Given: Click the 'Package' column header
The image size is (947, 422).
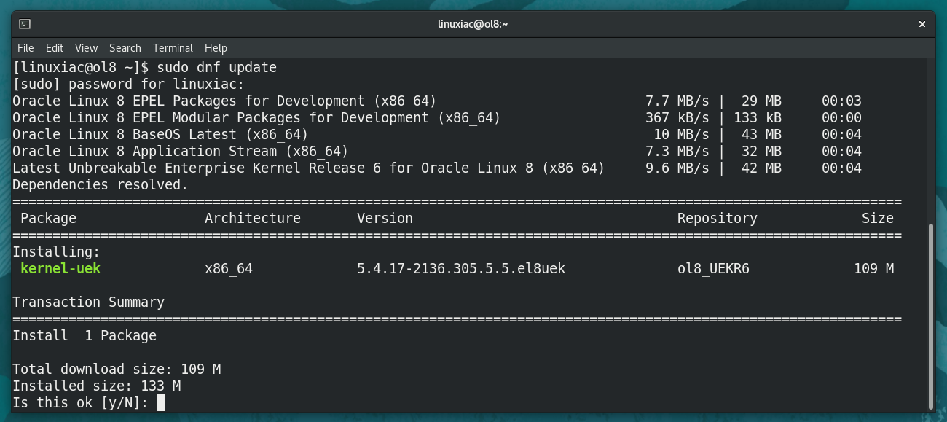Looking at the screenshot, I should (x=48, y=219).
